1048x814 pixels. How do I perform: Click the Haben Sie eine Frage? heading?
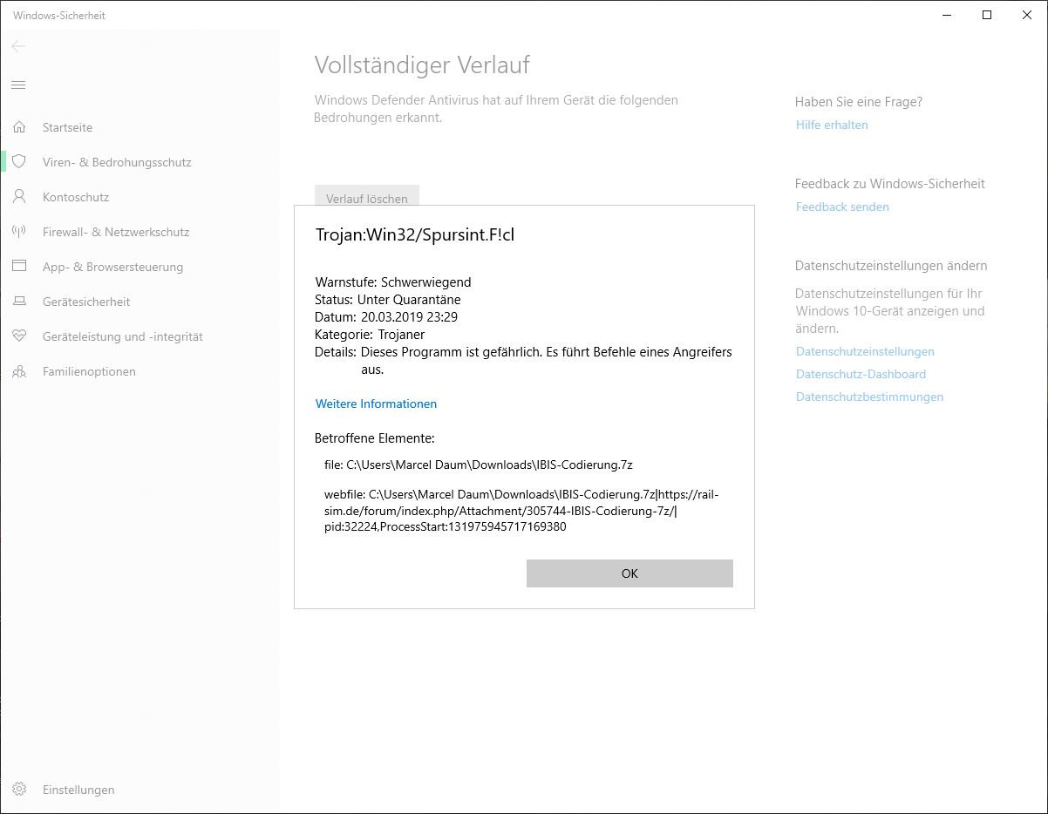pyautogui.click(x=859, y=102)
